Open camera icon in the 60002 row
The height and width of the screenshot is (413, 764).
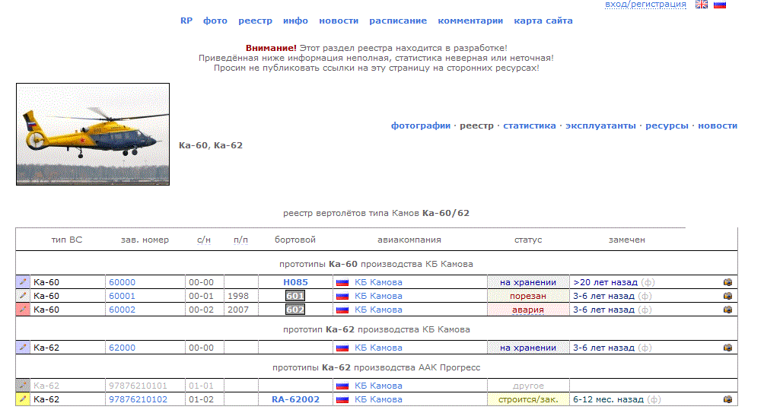tap(727, 310)
